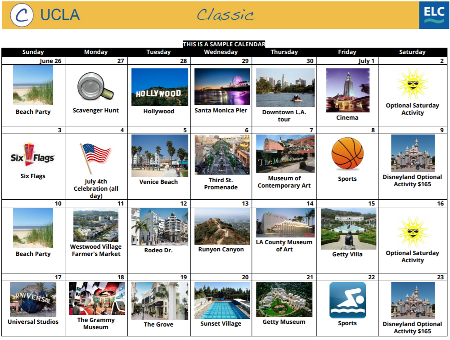Click the "Third St. Promenade" label
The height and width of the screenshot is (340, 450).
pos(220,183)
